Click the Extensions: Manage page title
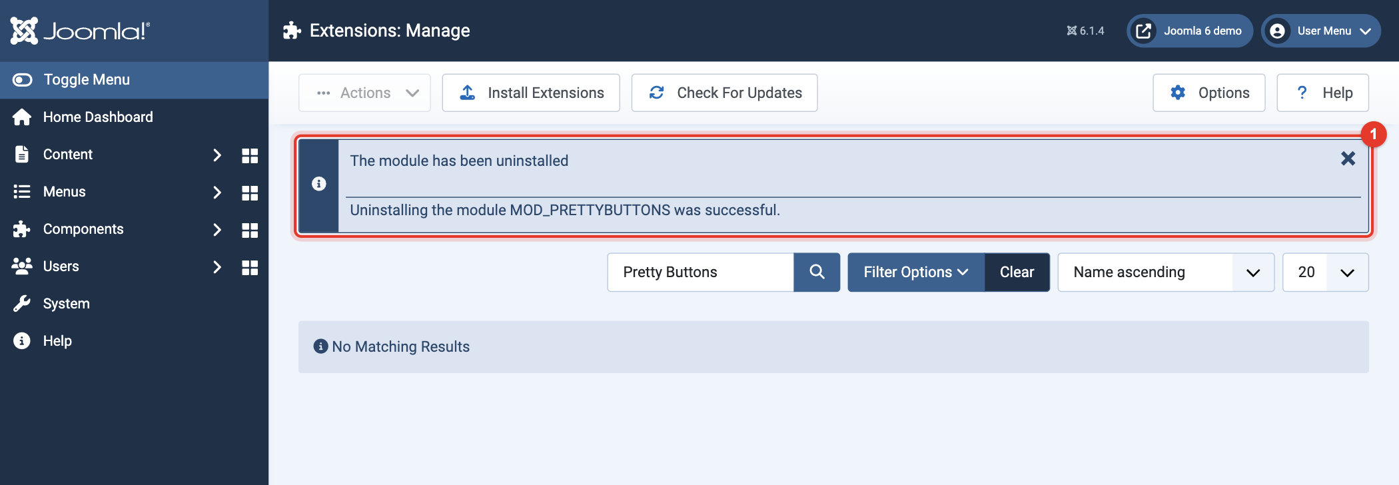1399x485 pixels. [390, 31]
